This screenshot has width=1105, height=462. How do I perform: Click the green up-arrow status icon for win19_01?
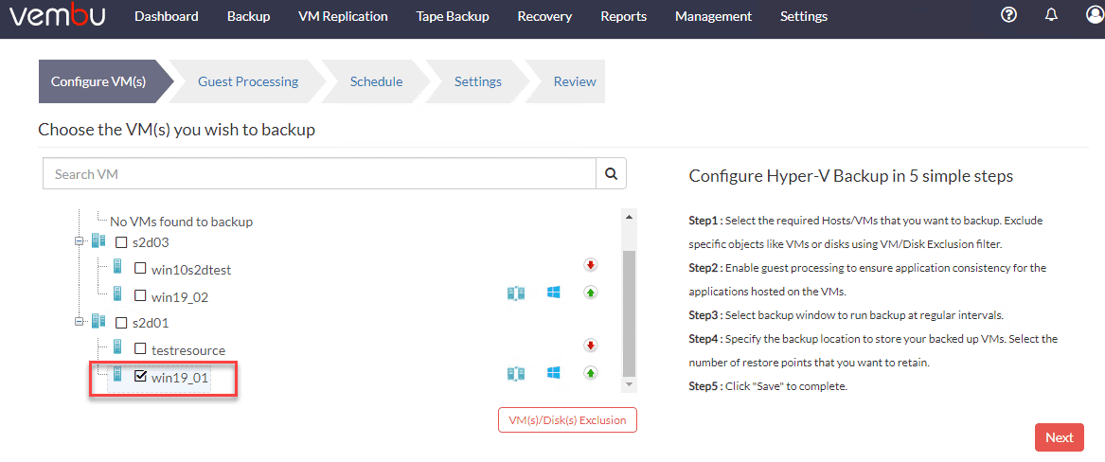tap(591, 373)
